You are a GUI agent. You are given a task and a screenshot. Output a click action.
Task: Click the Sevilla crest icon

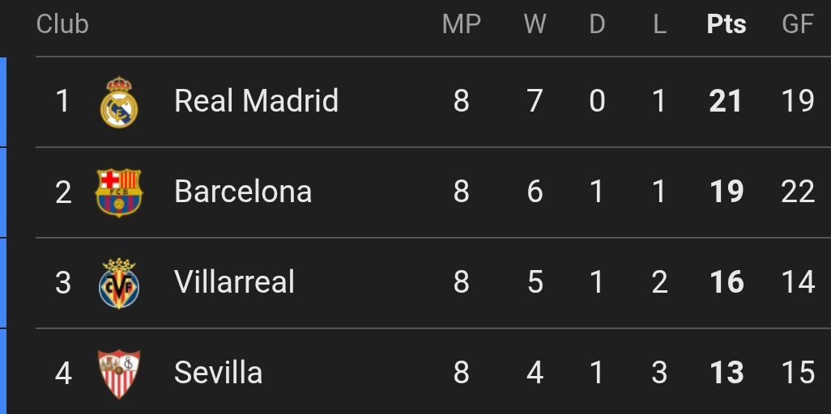point(119,374)
